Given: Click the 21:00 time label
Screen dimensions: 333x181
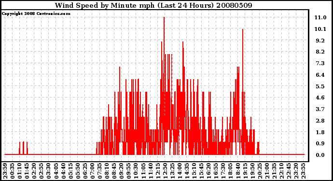Looking at the screenshot, I should pos(267,171).
